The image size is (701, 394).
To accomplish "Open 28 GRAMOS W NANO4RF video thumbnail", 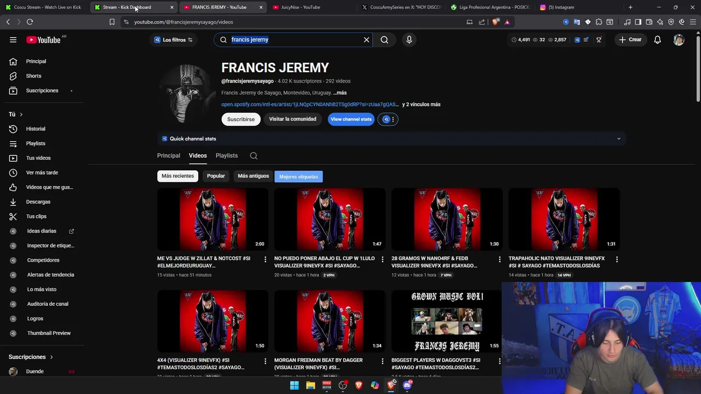I will 447,219.
